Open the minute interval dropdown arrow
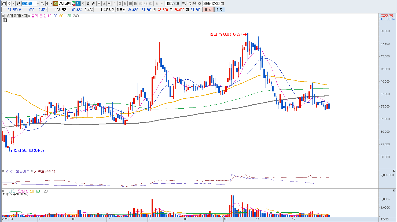Screen dimensions: 397x222 click(162, 3)
